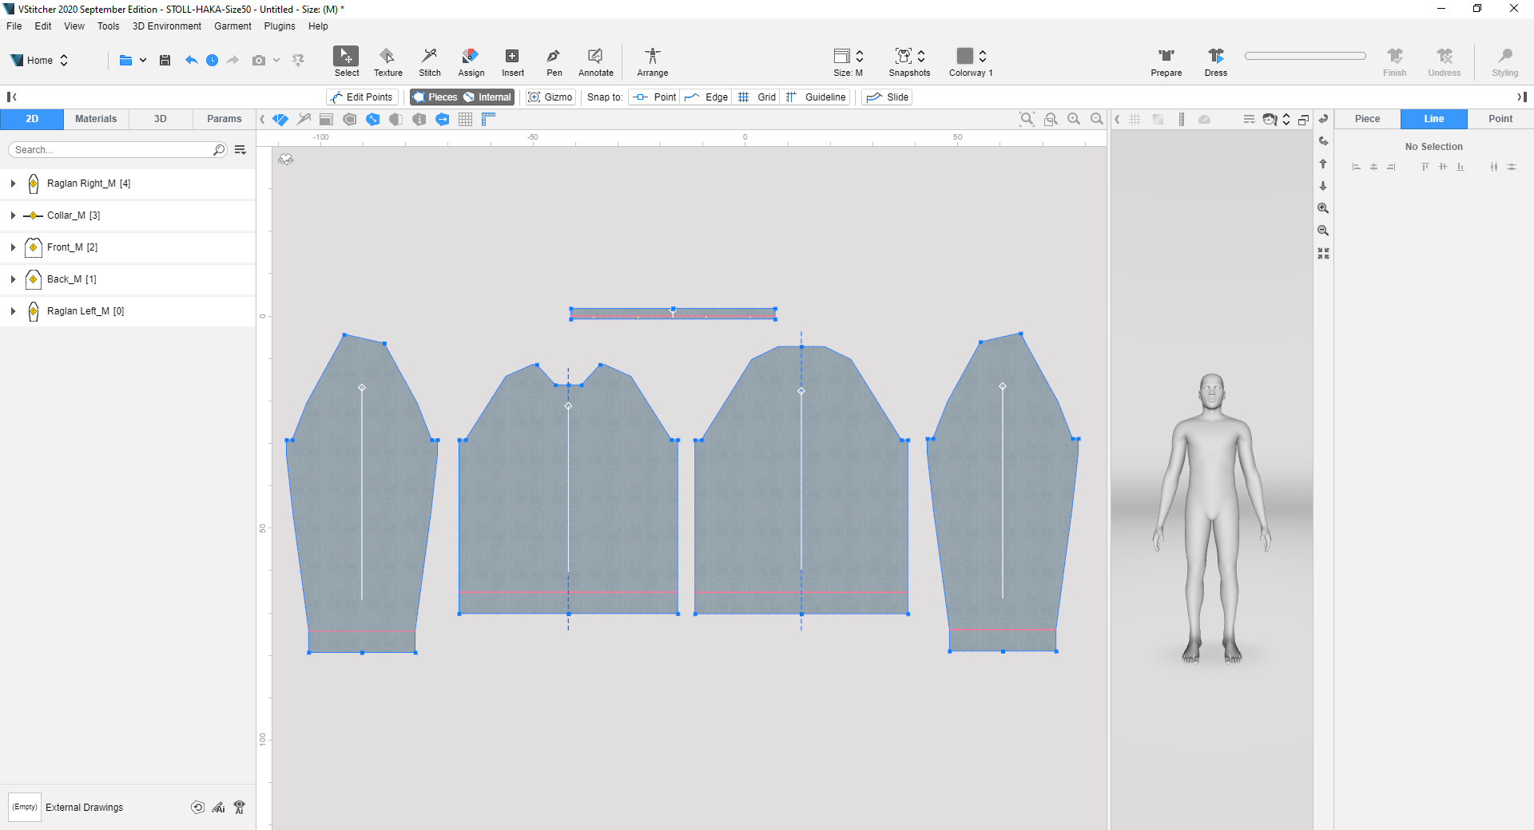
Task: Select the Pen tool
Action: (x=554, y=61)
